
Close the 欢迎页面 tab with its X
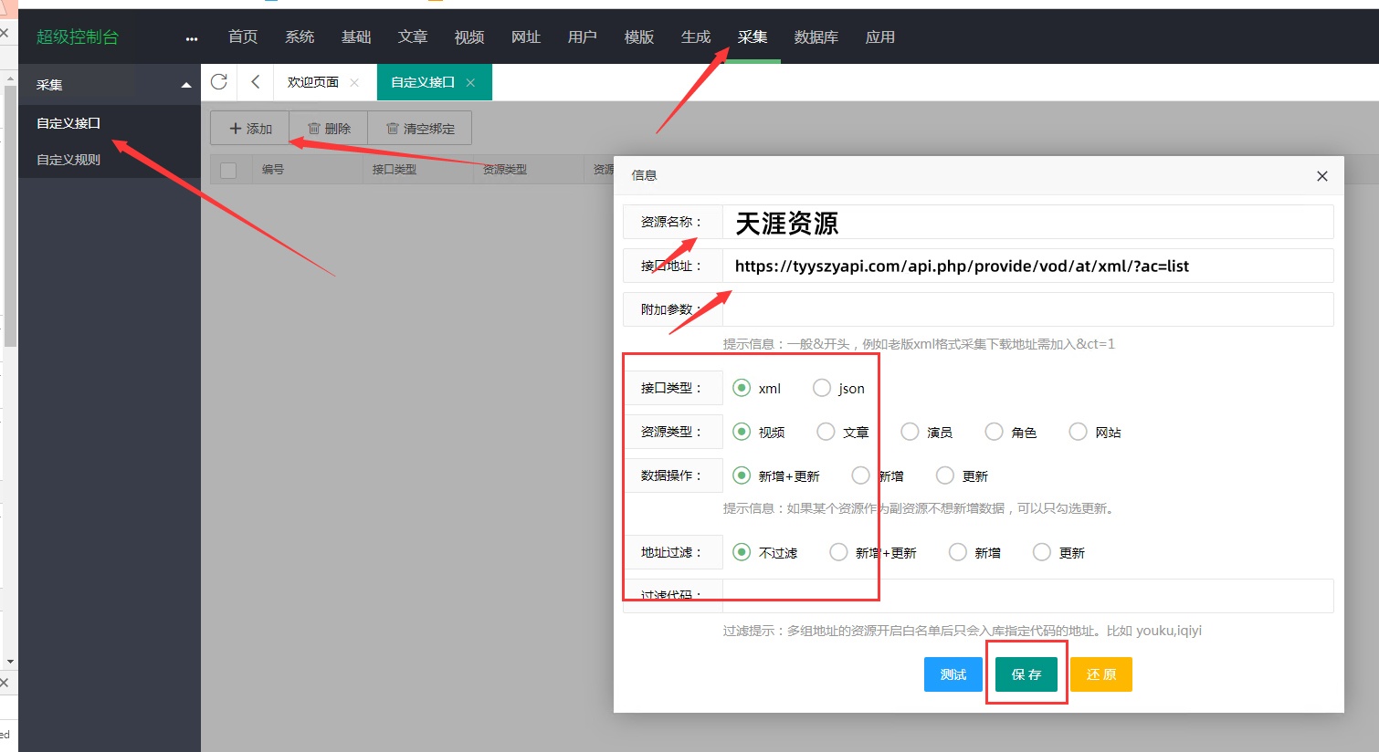(x=354, y=83)
